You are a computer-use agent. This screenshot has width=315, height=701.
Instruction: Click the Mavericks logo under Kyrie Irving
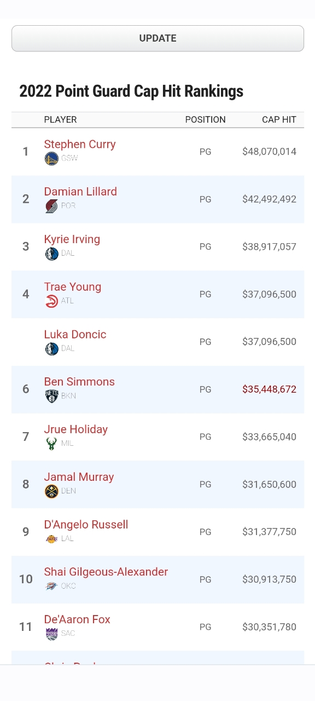51,254
